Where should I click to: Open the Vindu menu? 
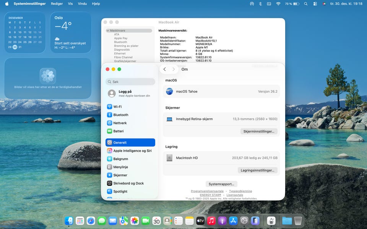tap(82, 4)
